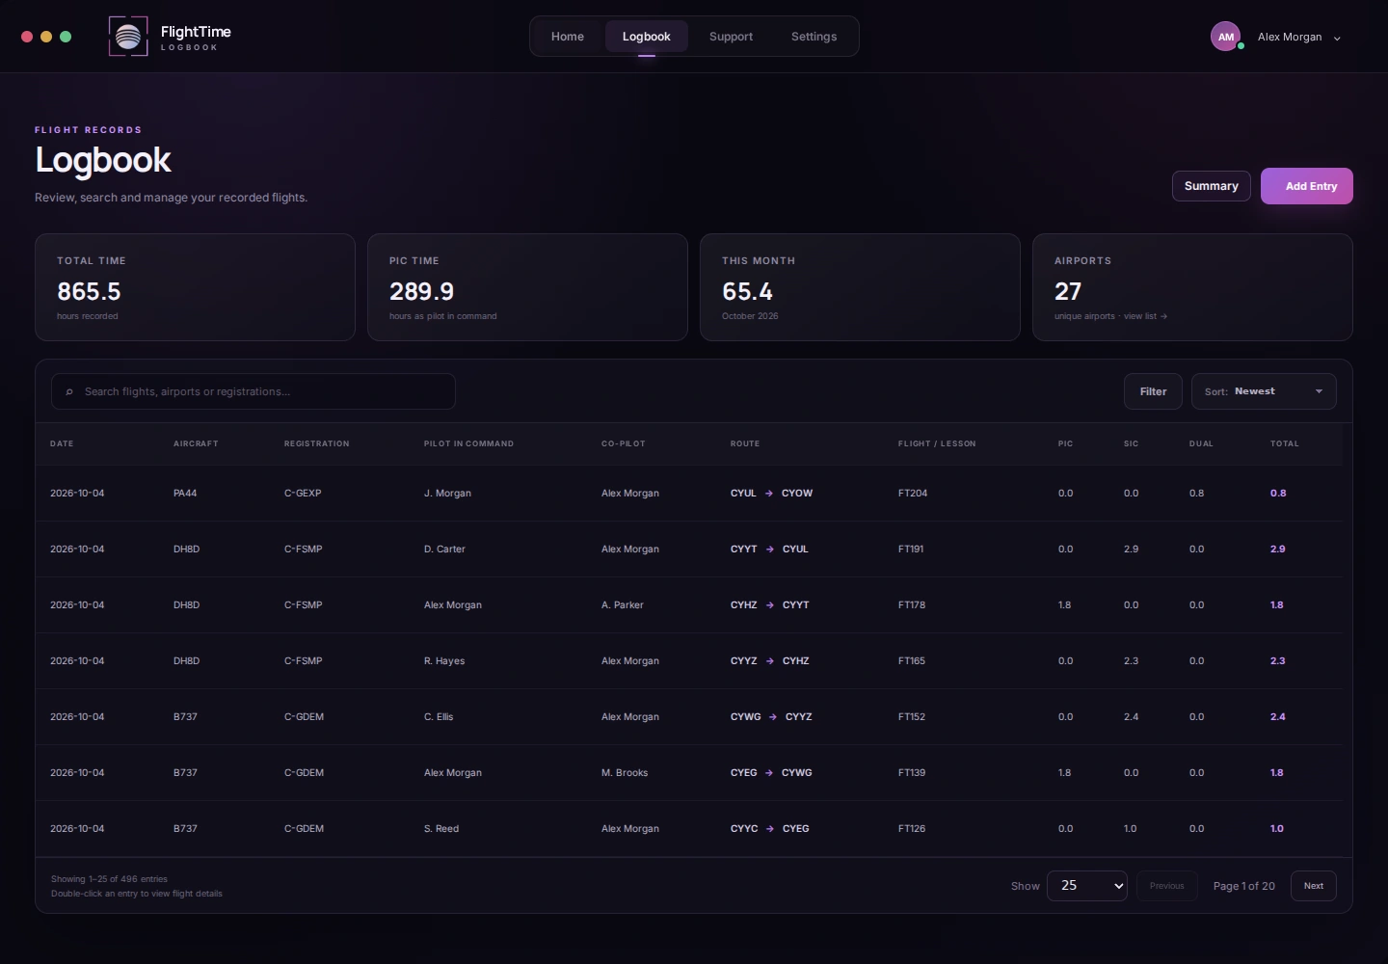Go to the Settings tab

point(814,37)
